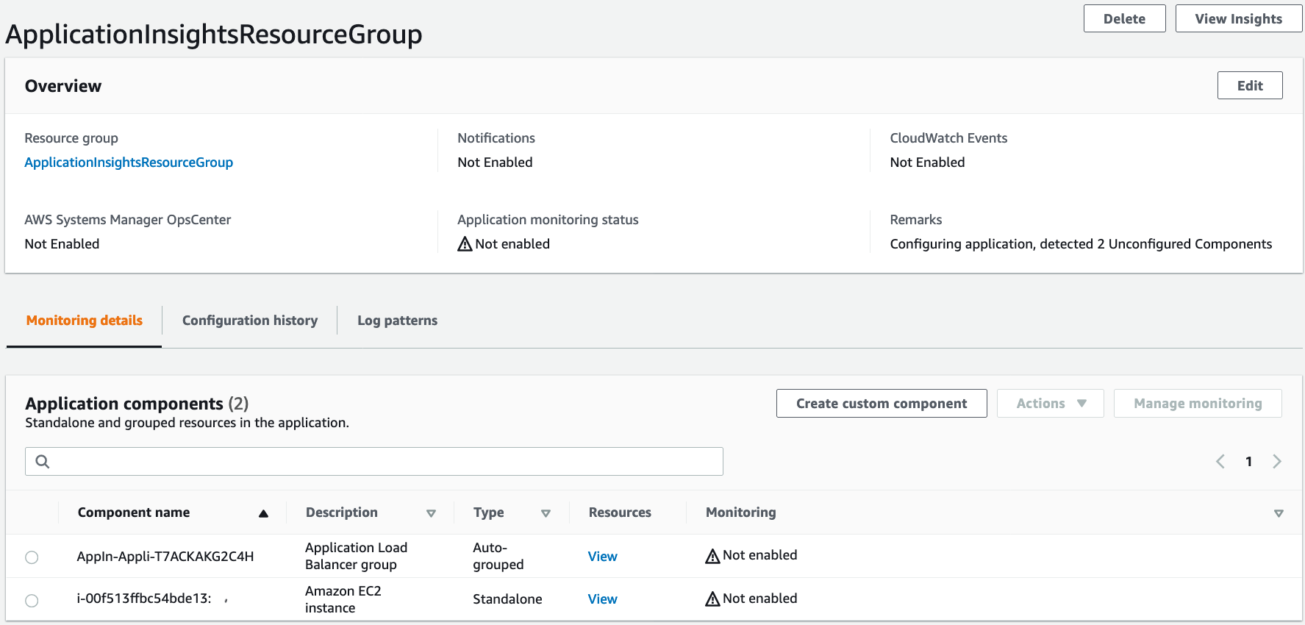Click the Component name ascending sort arrow
Image resolution: width=1305 pixels, height=625 pixels.
(263, 513)
